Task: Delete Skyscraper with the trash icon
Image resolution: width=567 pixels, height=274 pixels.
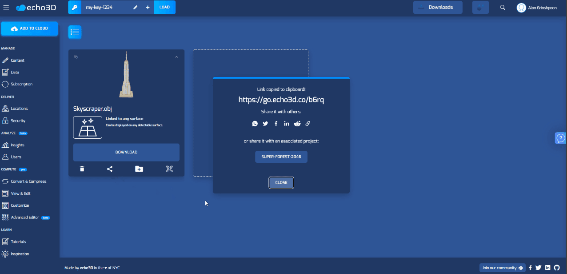Action: click(x=82, y=169)
